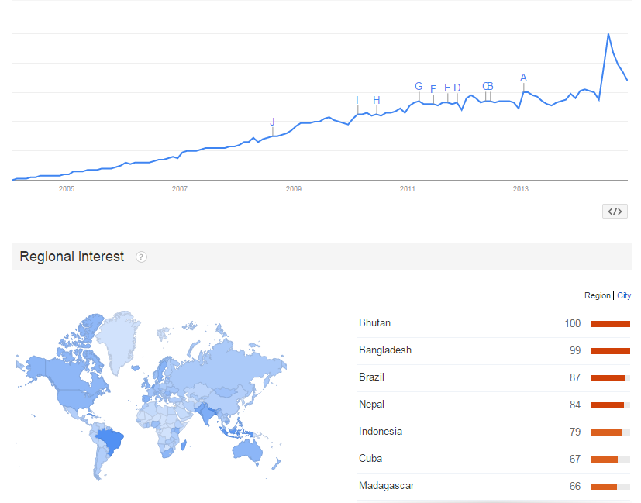Image resolution: width=641 pixels, height=503 pixels.
Task: Click Brazil on the world map
Action: (111, 440)
